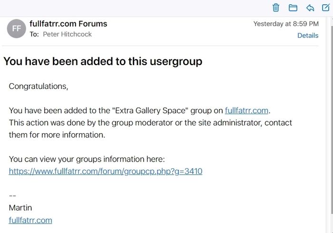The width and height of the screenshot is (333, 233).
Task: Open the fullfatrr.com link in the group sentence
Action: pos(246,111)
